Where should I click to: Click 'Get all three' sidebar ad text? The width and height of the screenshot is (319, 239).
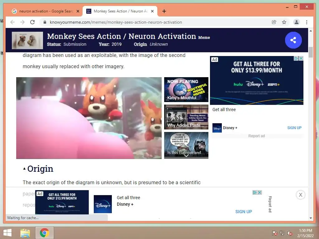(x=224, y=110)
